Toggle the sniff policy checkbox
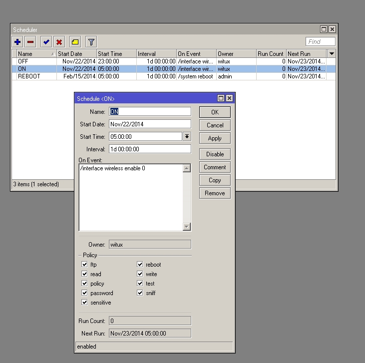The height and width of the screenshot is (363, 365). tap(140, 293)
